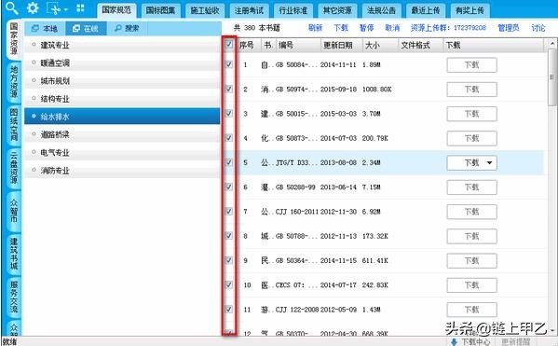Click the table scrollbar up arrow

pyautogui.click(x=552, y=43)
